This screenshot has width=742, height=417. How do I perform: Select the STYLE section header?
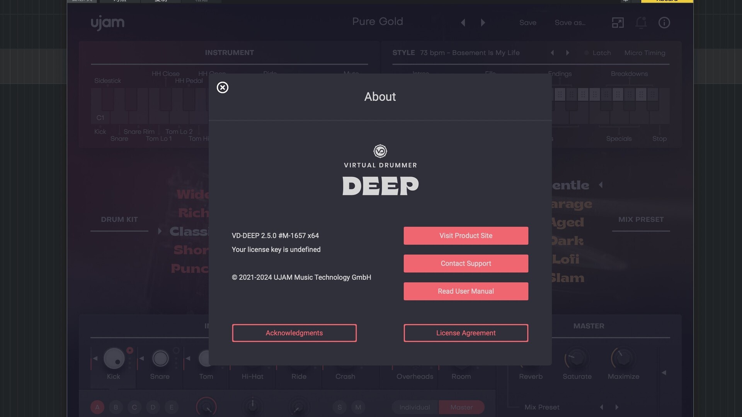[403, 53]
